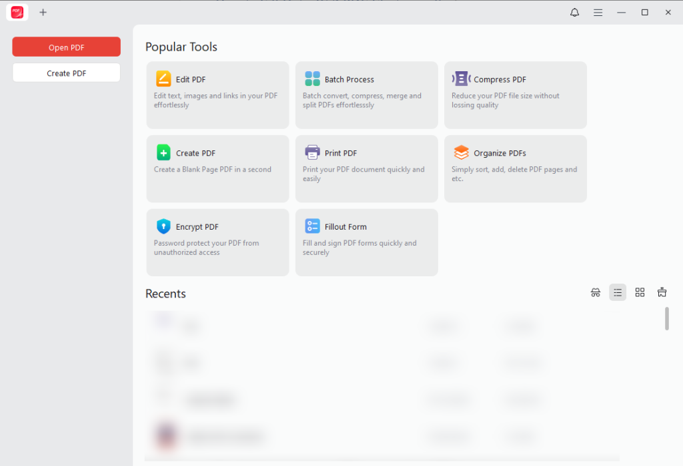
Task: Click 'Reduce your PDF file size' description
Action: click(x=506, y=101)
